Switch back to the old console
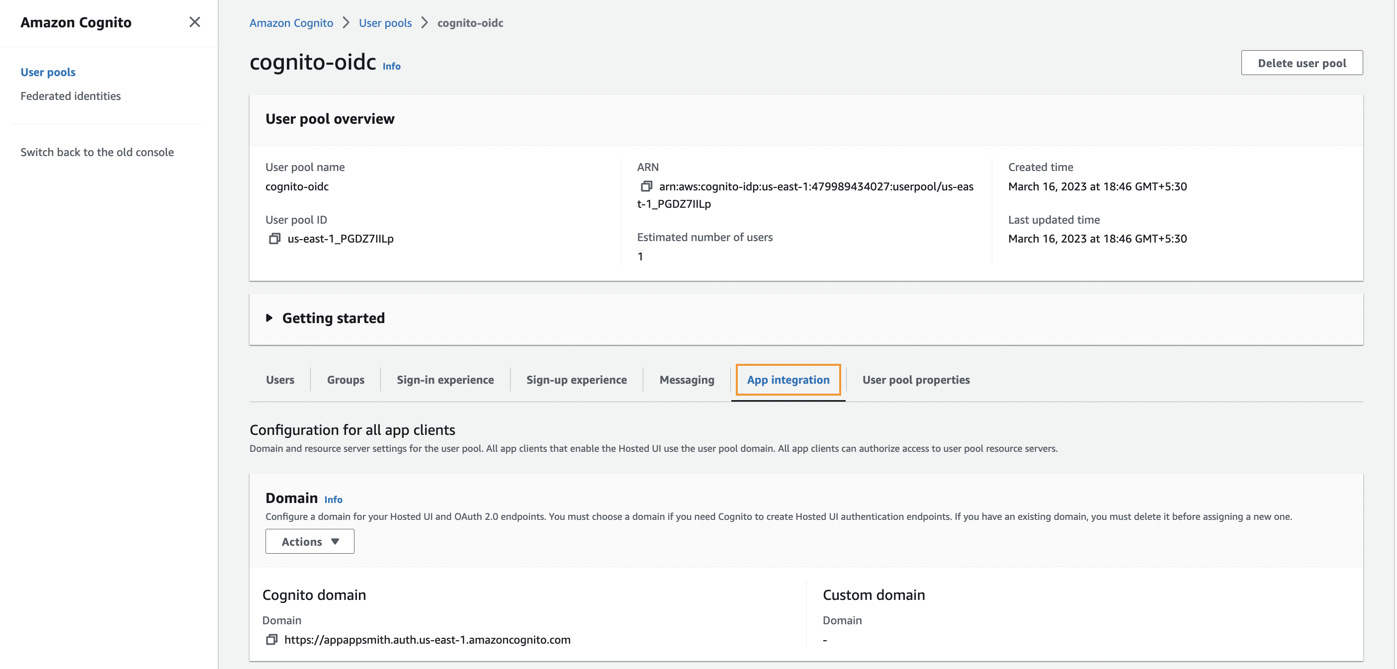 tap(97, 153)
